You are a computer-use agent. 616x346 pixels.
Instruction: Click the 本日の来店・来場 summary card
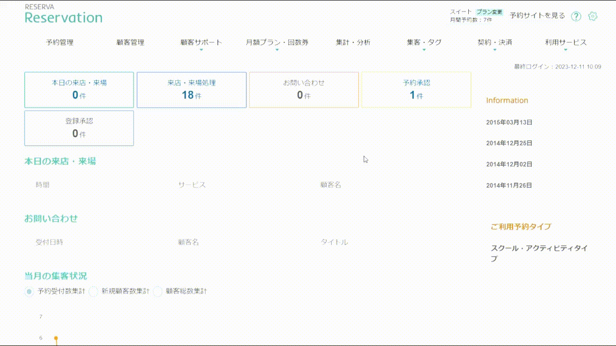(79, 90)
